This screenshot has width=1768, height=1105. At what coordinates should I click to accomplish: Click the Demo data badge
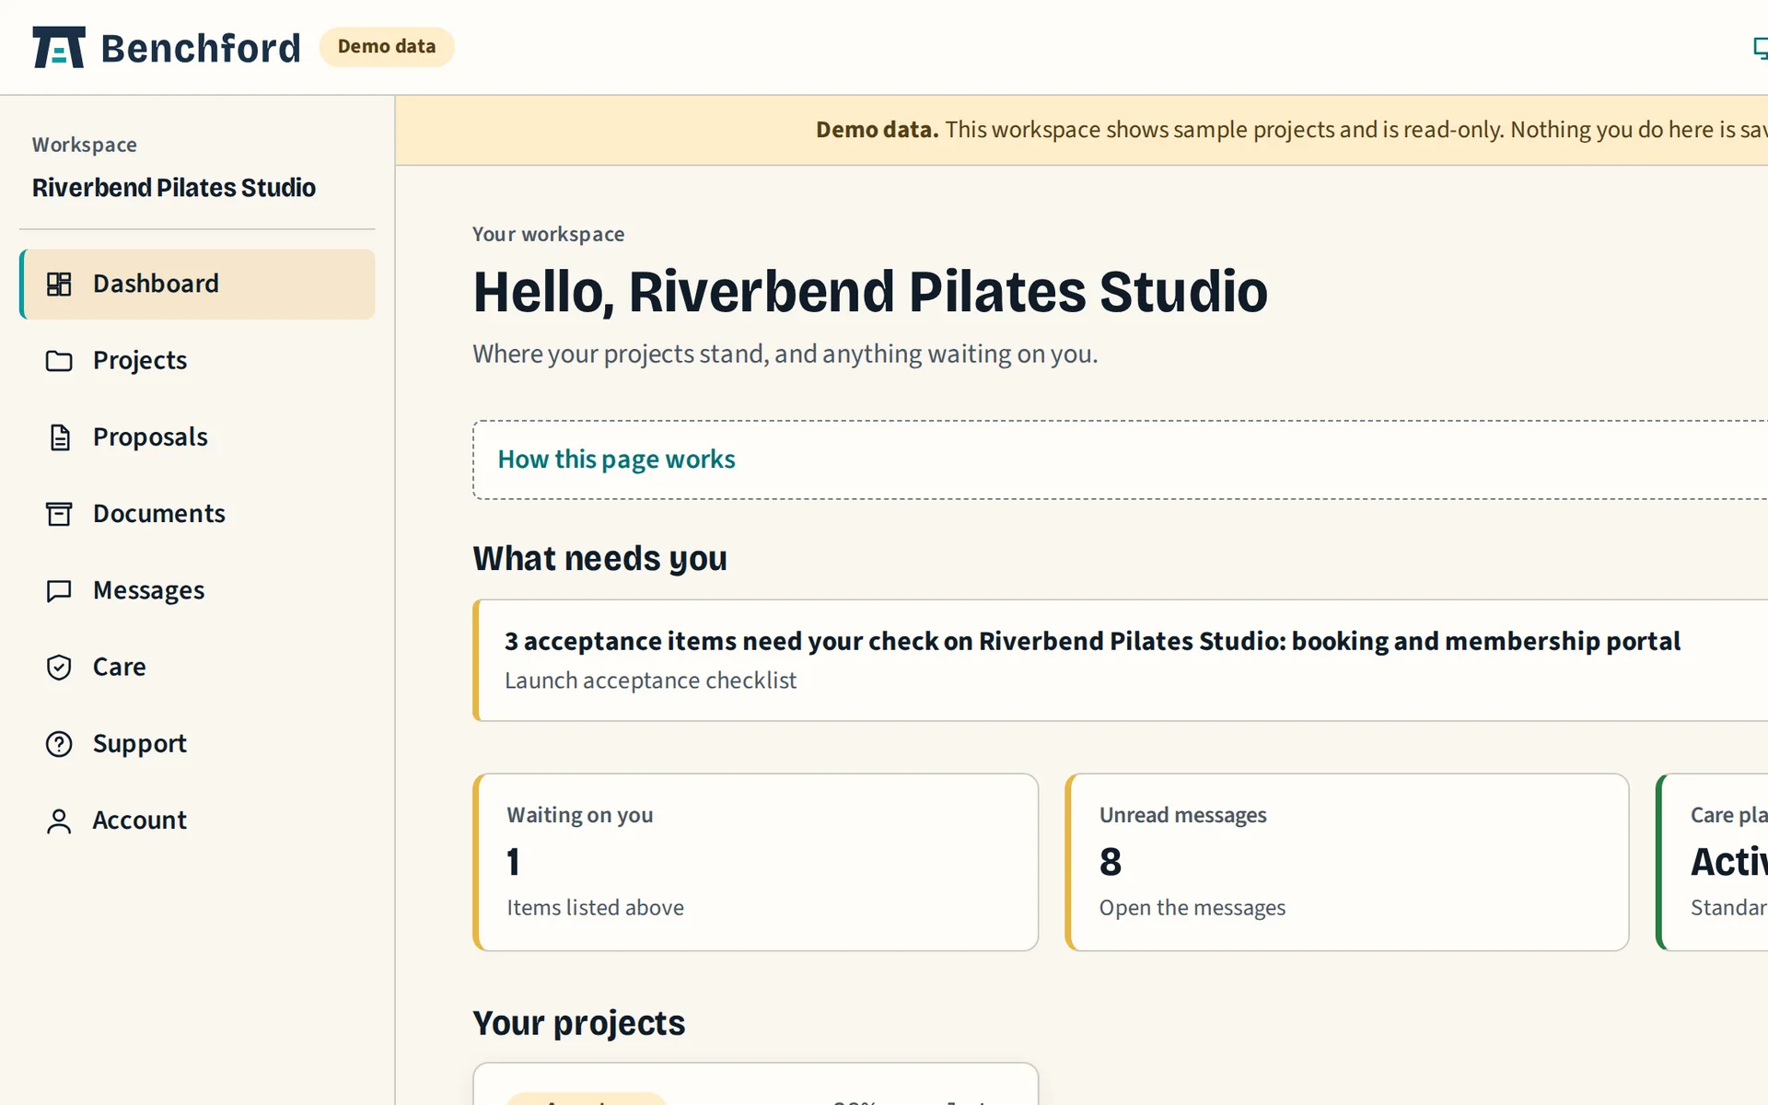coord(387,47)
